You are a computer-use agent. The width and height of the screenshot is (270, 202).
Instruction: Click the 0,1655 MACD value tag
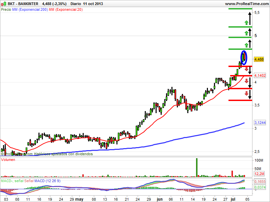point(260,181)
